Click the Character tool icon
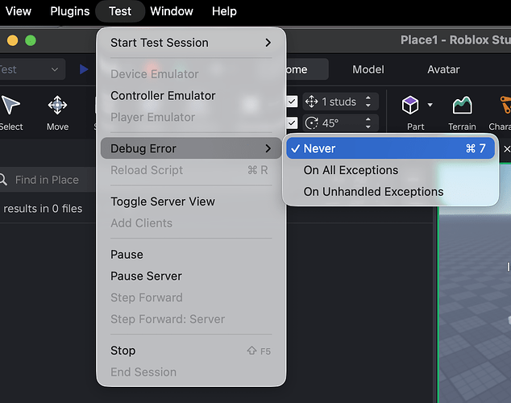 click(x=505, y=105)
